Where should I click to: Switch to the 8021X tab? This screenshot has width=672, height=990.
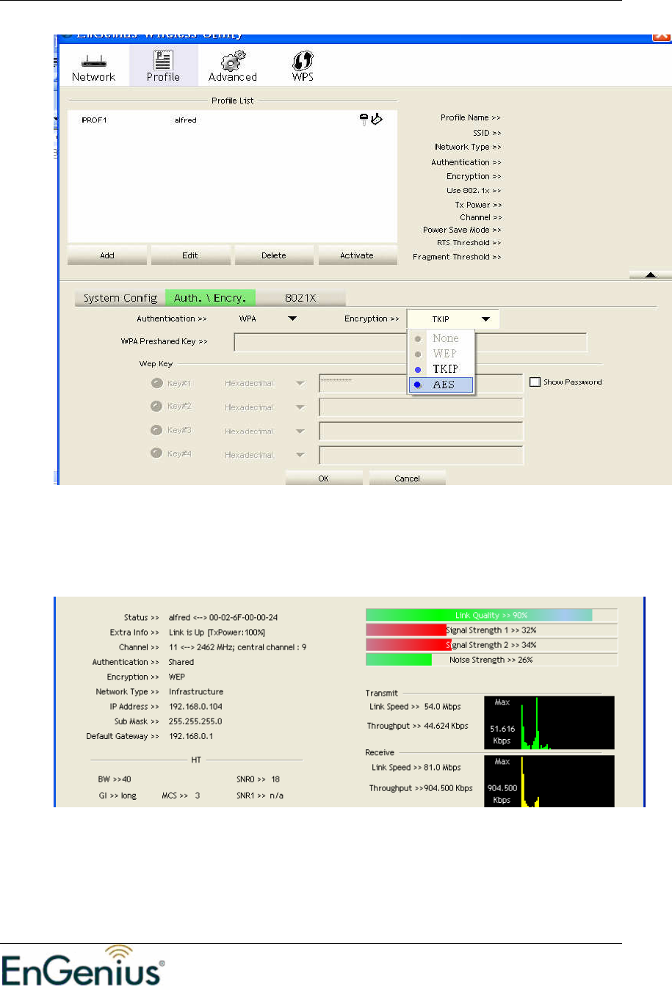click(300, 298)
